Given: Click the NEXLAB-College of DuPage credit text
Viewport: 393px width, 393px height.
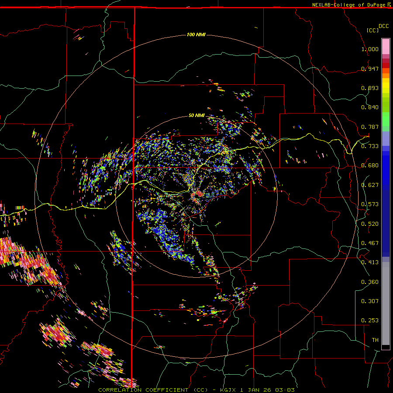Looking at the screenshot, I should coord(349,5).
